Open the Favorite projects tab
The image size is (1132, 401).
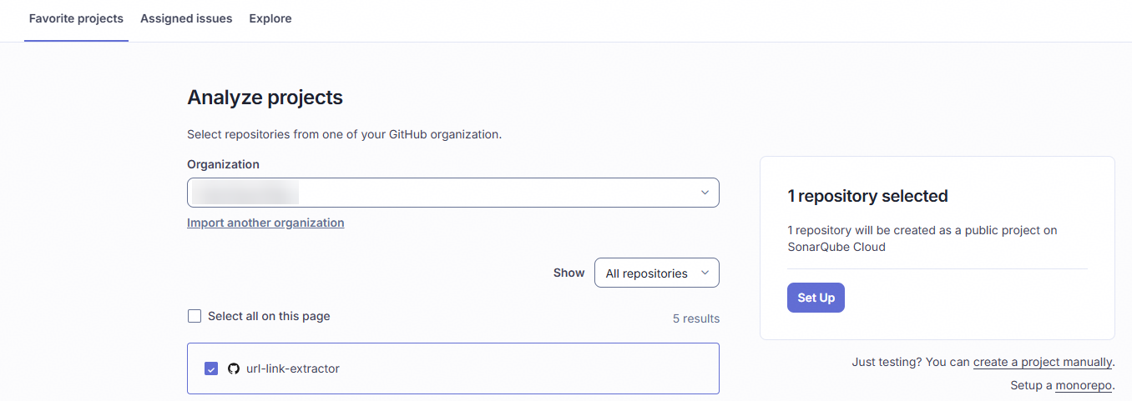coord(76,18)
